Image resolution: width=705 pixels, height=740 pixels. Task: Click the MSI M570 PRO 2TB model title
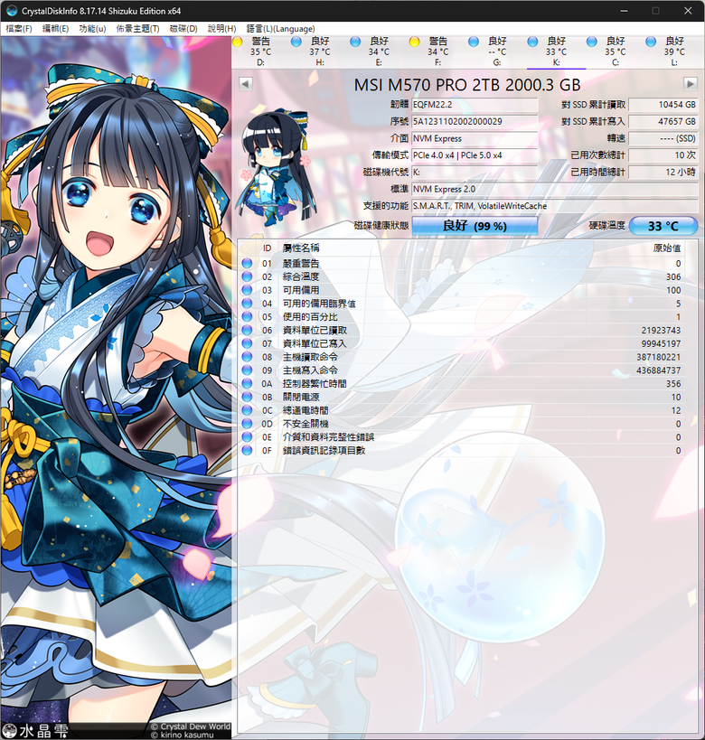coord(467,84)
